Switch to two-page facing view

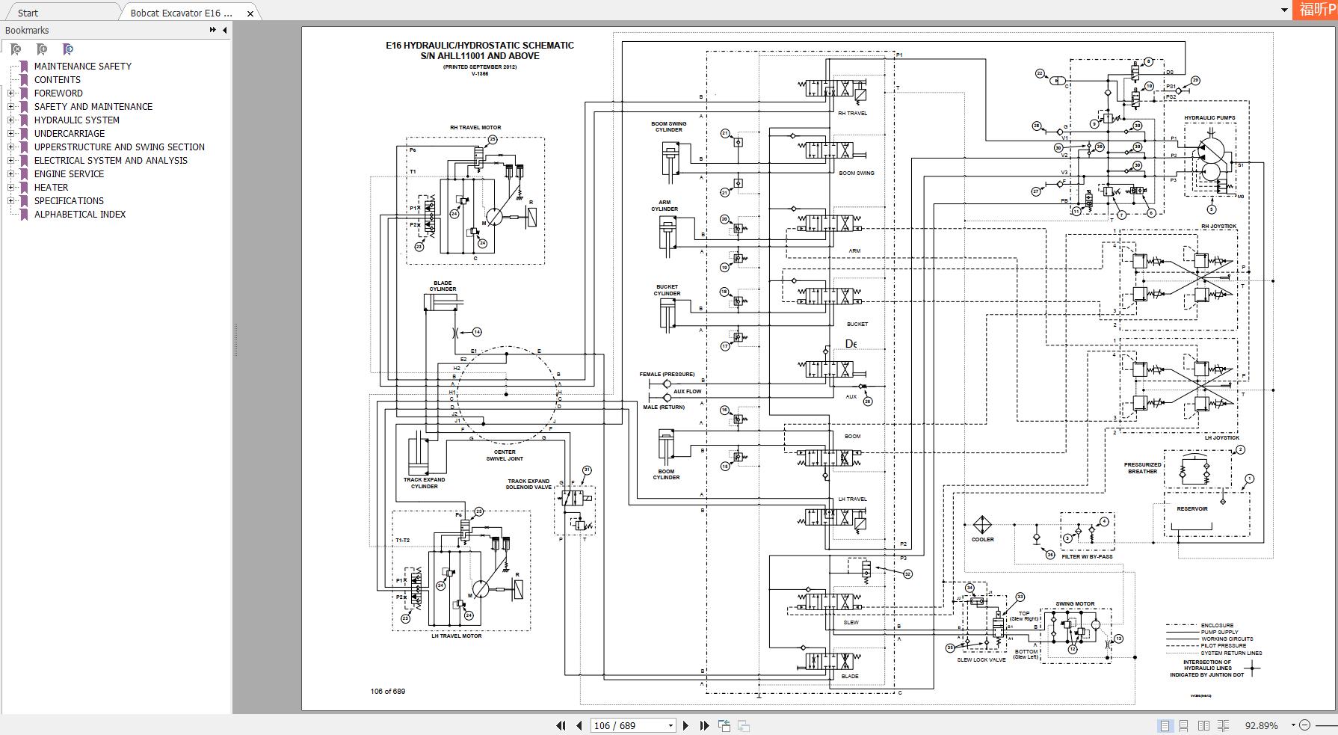click(x=1203, y=725)
